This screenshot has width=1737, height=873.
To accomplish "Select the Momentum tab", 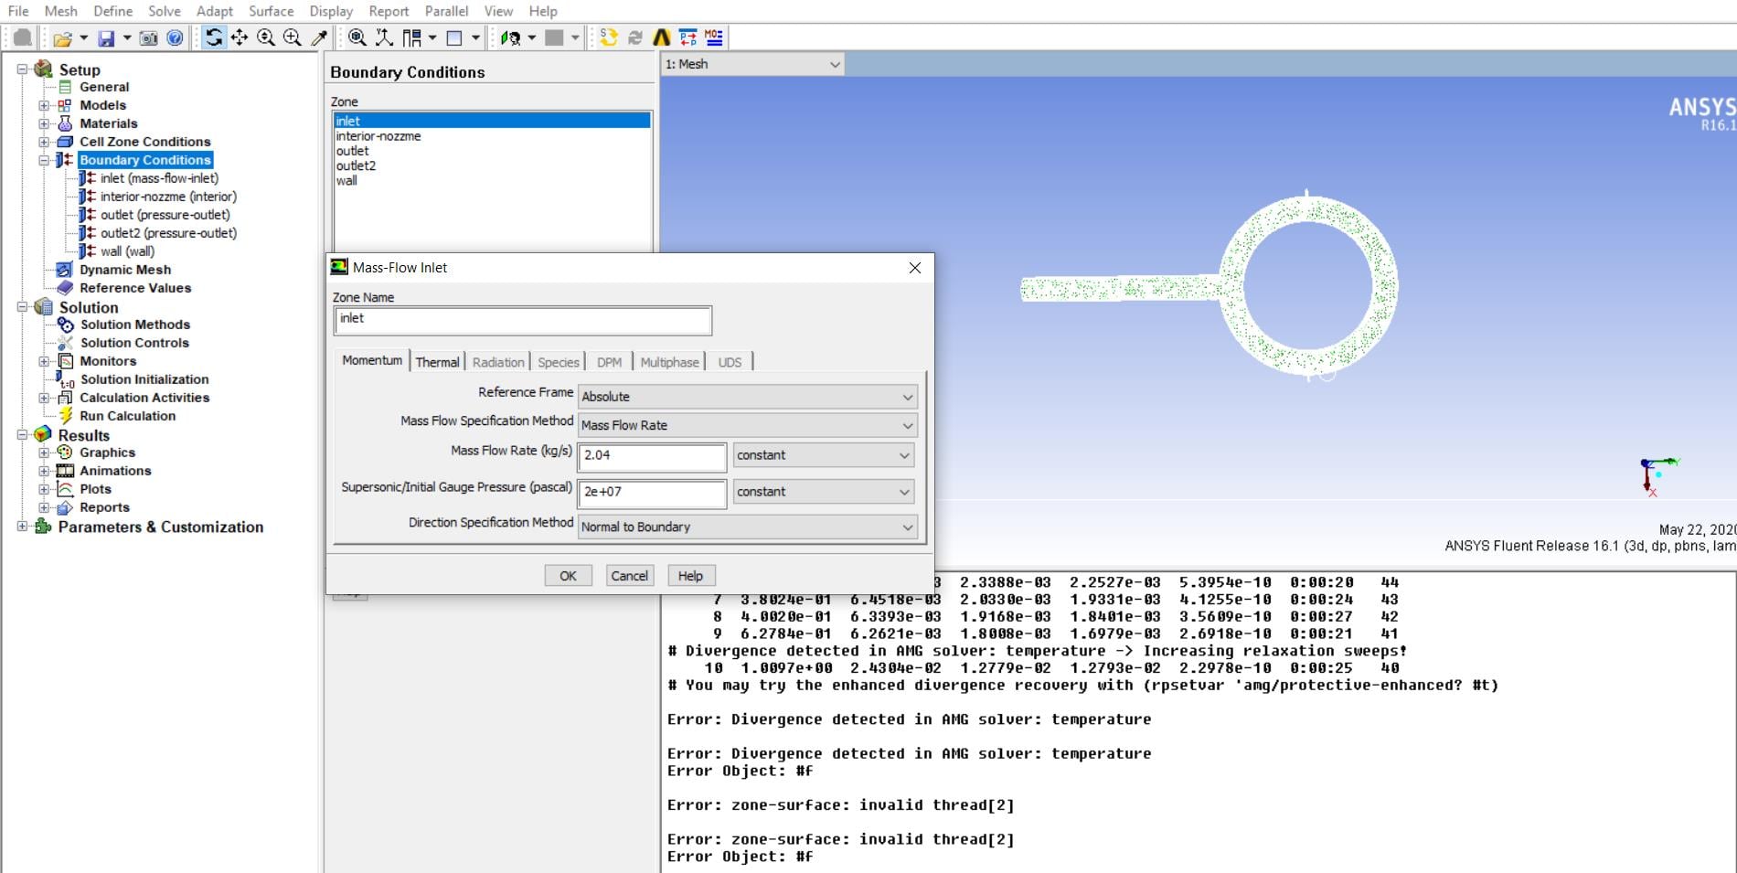I will [x=372, y=360].
